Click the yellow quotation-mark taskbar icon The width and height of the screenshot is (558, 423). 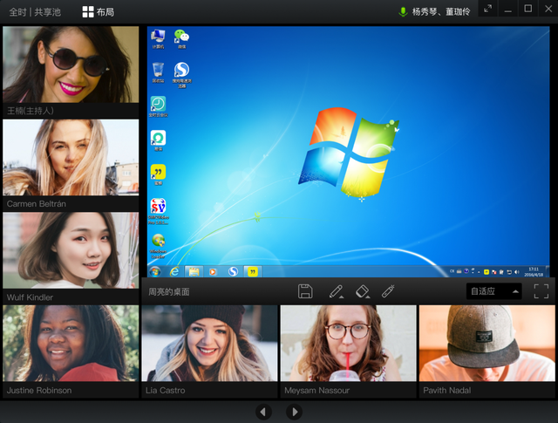(x=253, y=271)
